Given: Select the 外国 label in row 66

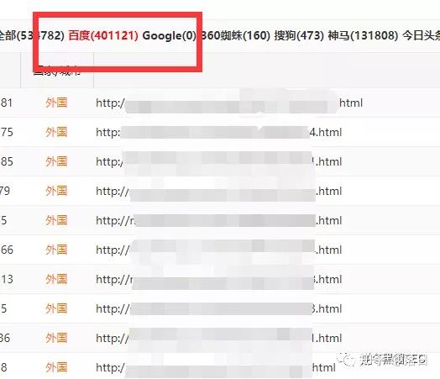Looking at the screenshot, I should (56, 250).
